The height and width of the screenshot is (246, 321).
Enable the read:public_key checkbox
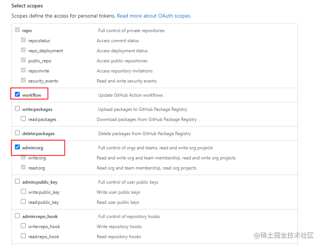[23, 202]
